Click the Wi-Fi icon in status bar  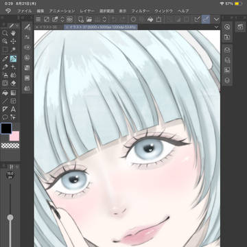222,4
